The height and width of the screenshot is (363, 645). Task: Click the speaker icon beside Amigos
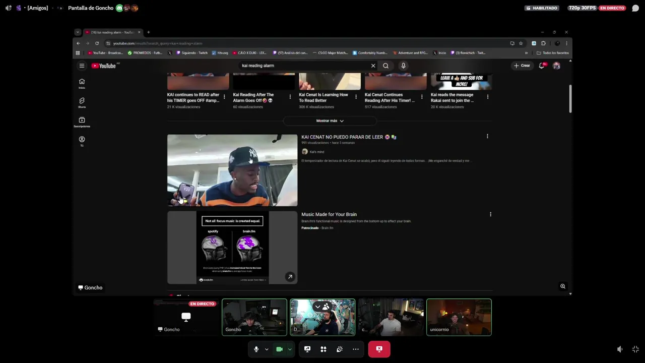9,8
